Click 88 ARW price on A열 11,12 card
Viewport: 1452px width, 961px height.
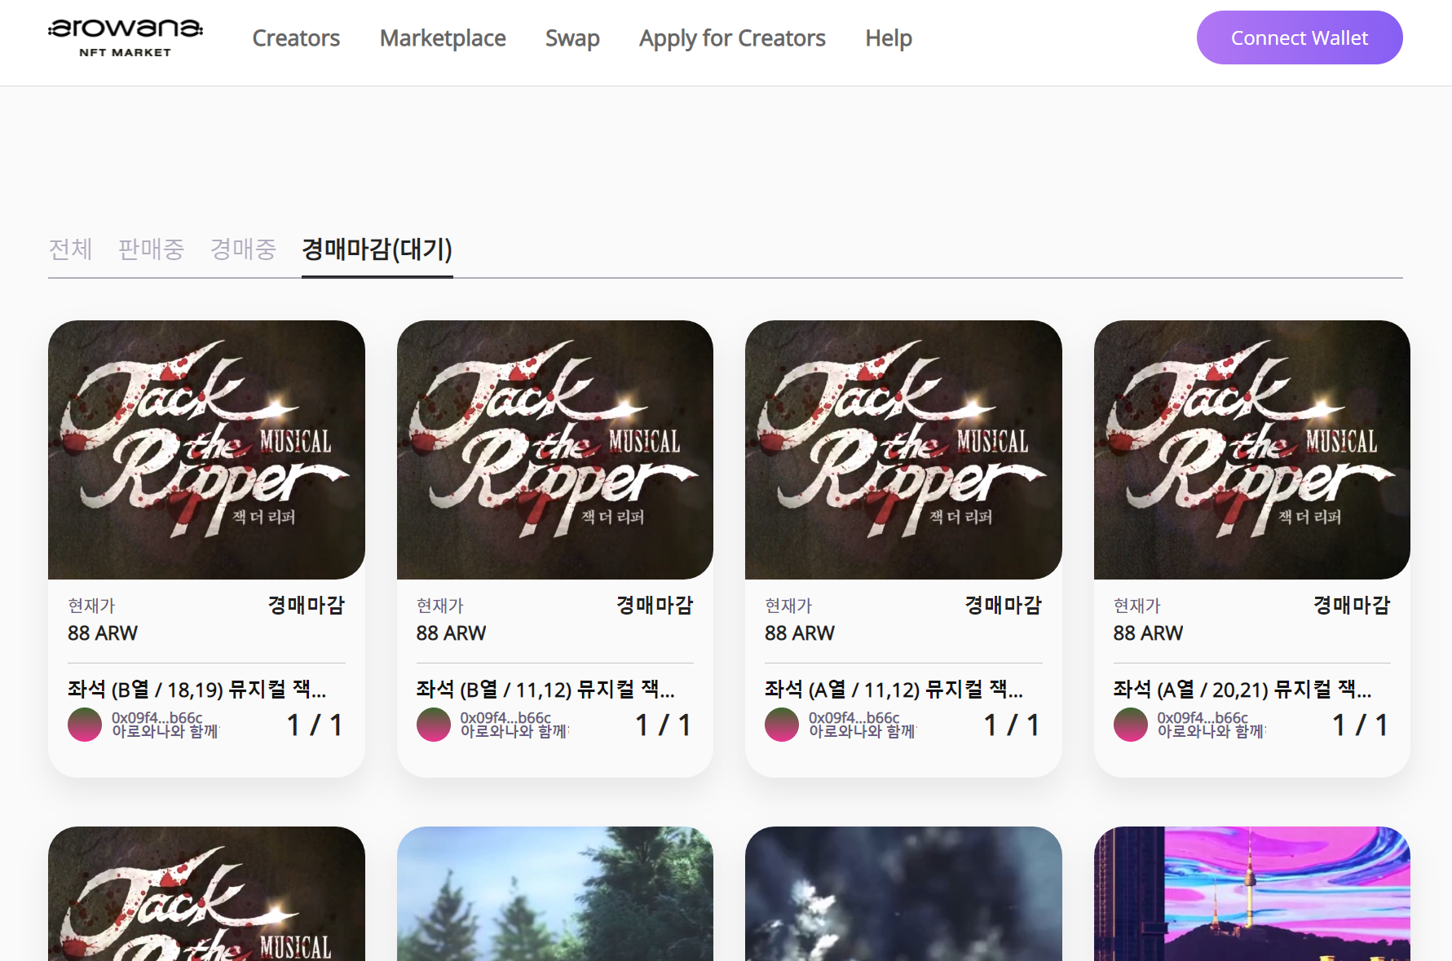click(800, 633)
